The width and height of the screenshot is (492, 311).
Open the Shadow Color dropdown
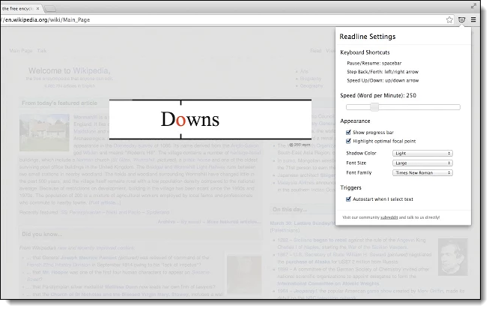click(422, 154)
